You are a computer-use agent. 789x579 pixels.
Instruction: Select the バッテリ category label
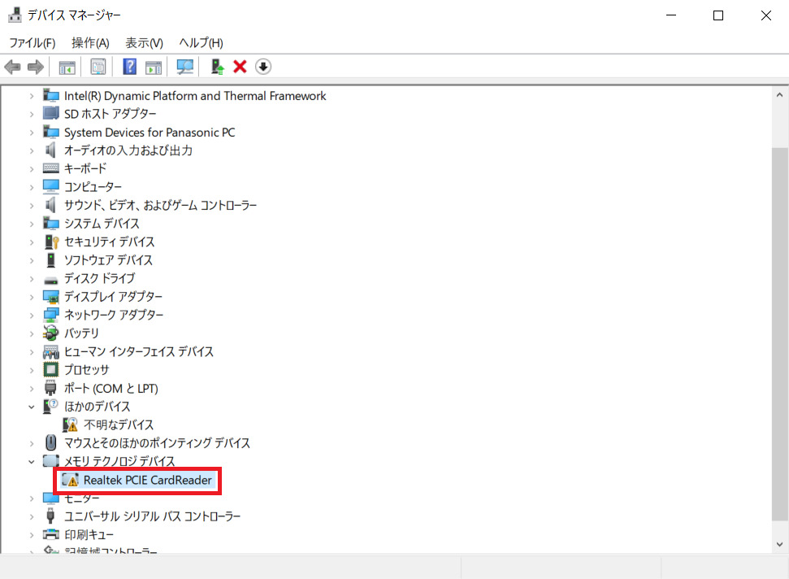[81, 333]
